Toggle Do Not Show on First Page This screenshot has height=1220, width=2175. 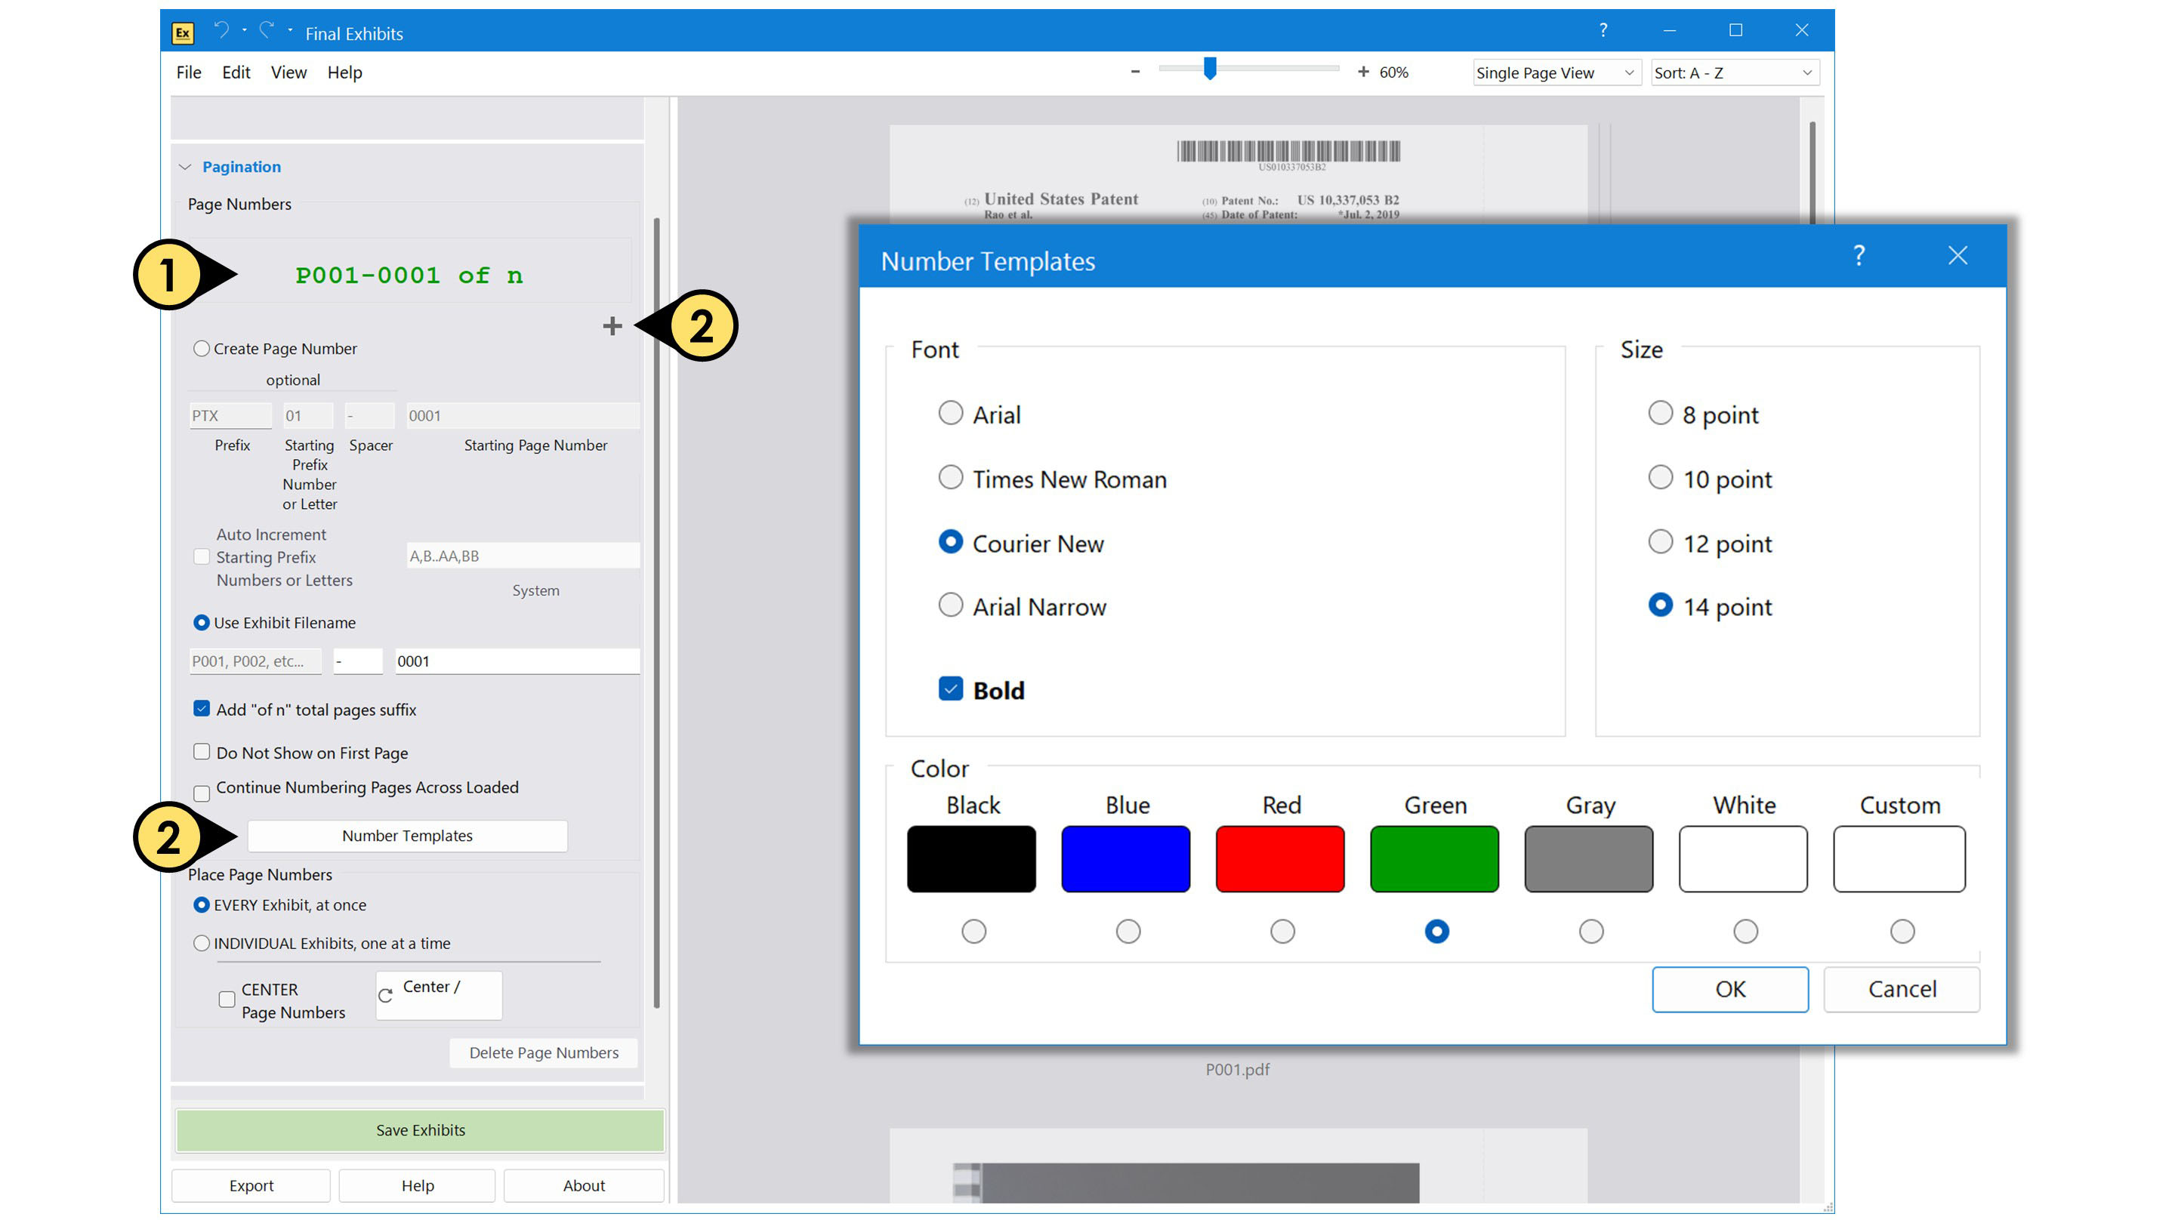201,752
